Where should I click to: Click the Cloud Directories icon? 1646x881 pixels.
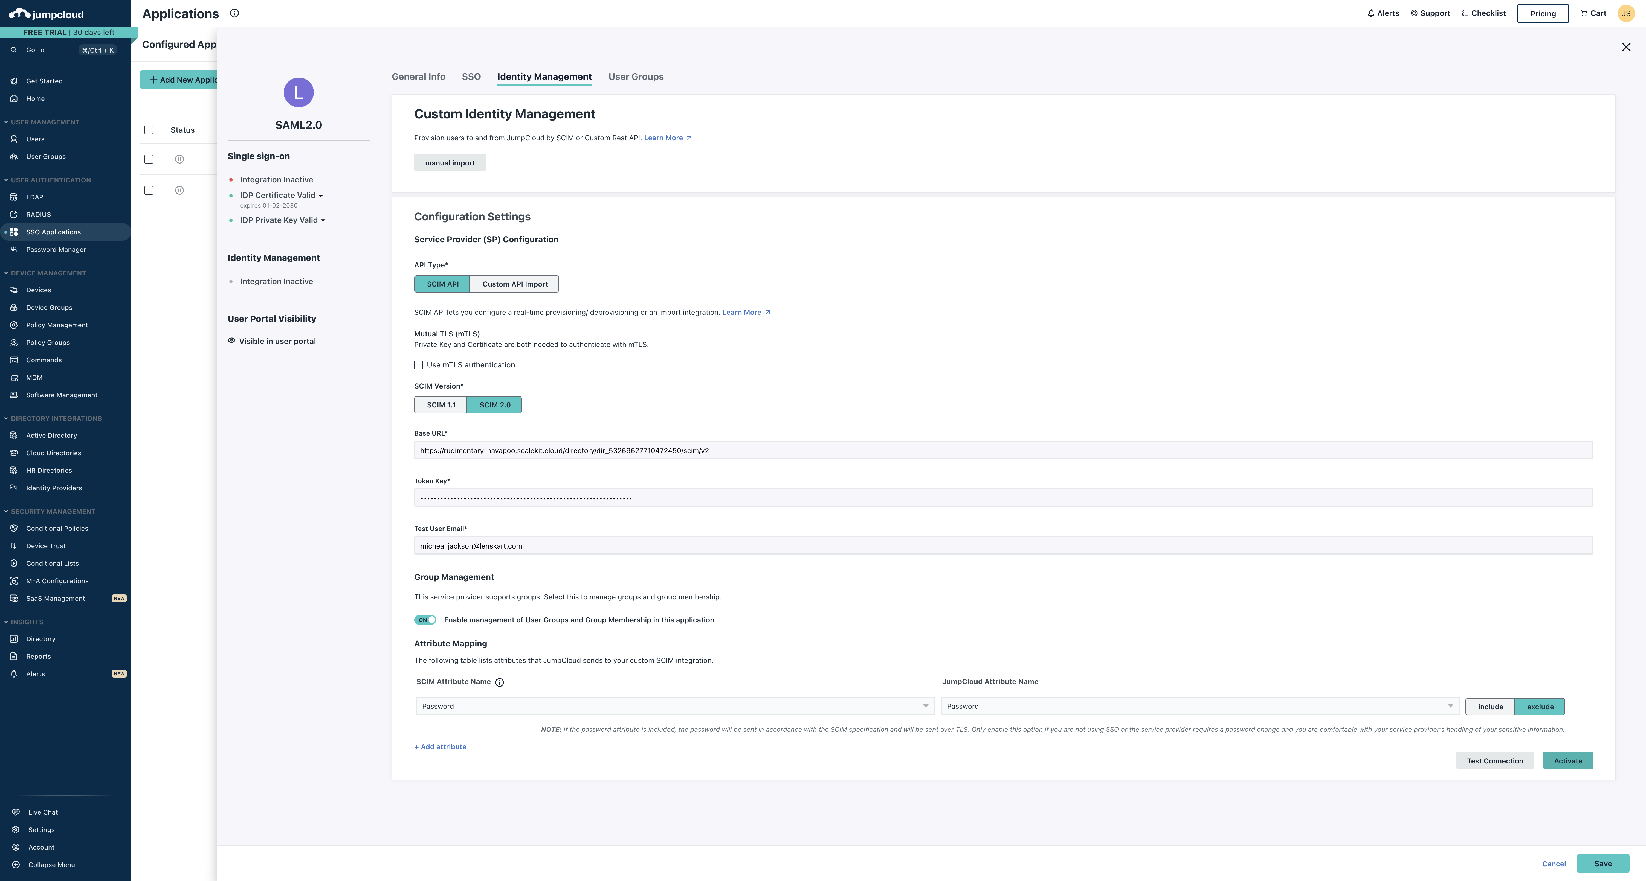(13, 453)
